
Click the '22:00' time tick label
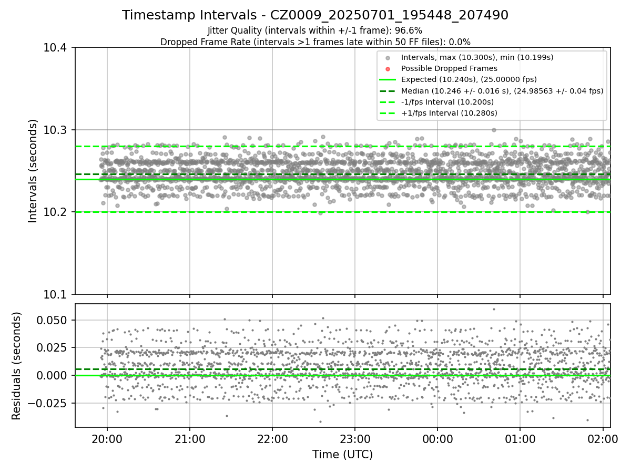click(272, 438)
